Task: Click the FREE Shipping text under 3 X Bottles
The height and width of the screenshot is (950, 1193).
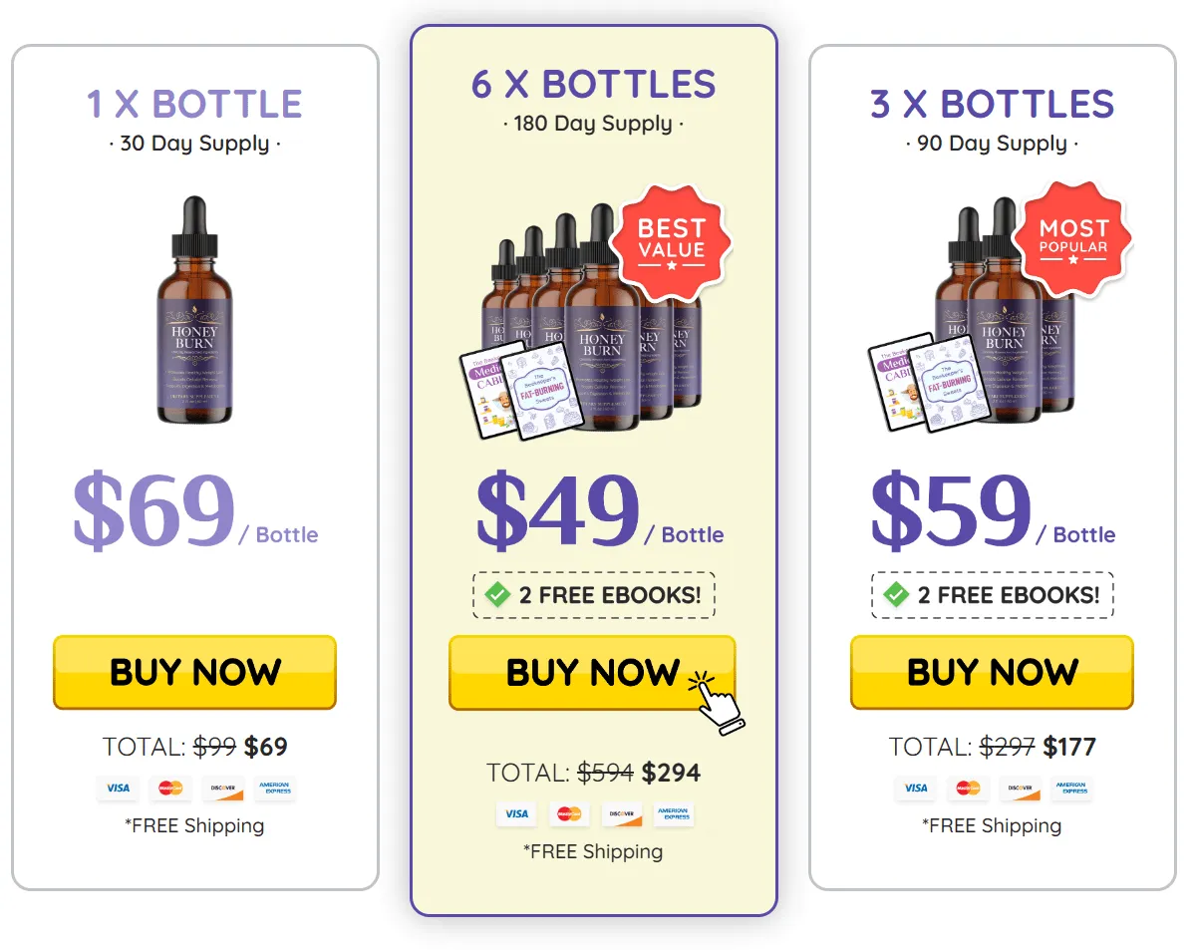Action: [991, 825]
